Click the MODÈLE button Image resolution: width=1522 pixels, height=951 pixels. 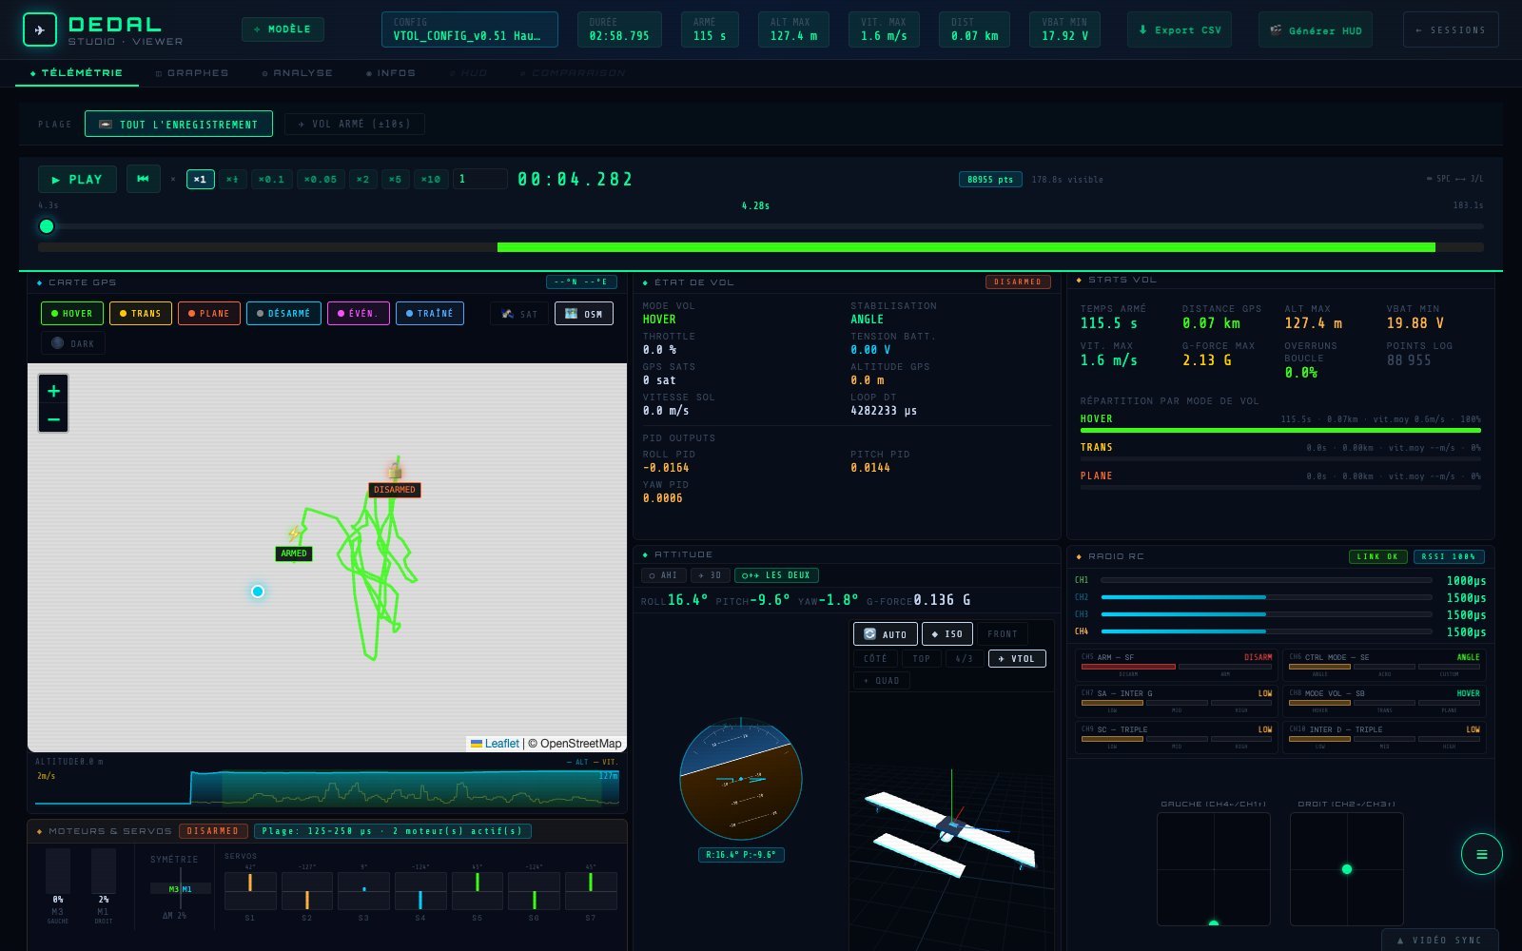283,29
